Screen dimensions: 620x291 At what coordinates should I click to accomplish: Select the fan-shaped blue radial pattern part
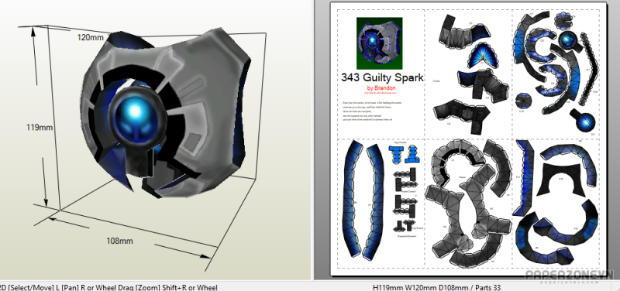(482, 55)
